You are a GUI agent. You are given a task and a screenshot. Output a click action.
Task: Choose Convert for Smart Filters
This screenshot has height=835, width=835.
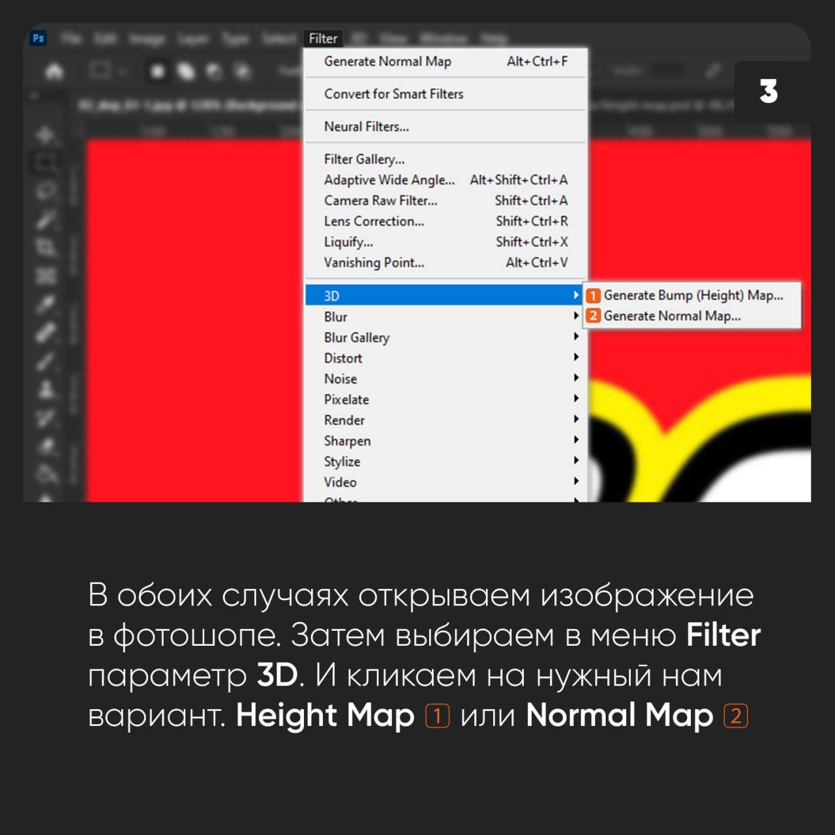pos(446,94)
